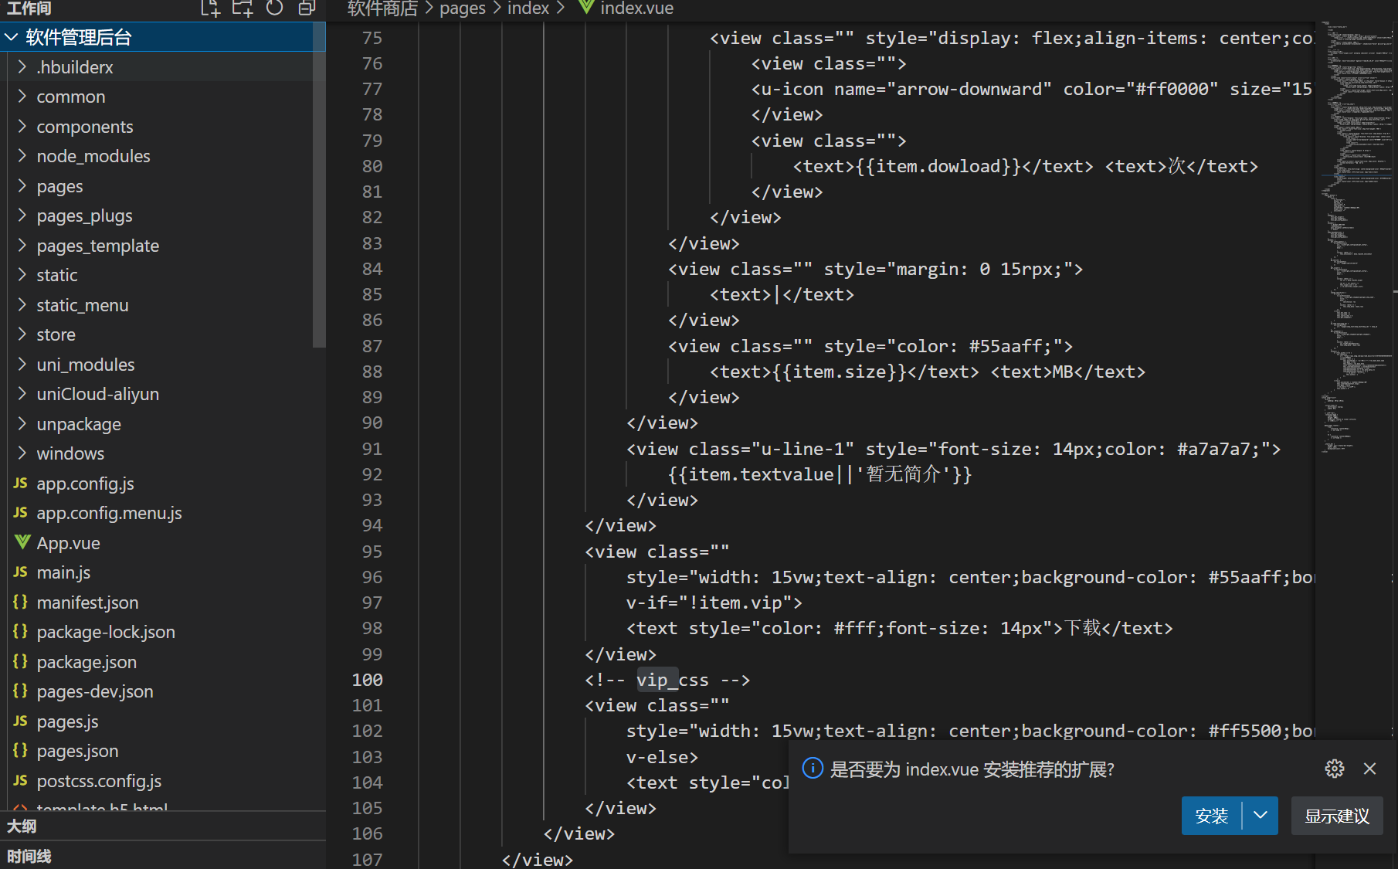Viewport: 1398px width, 869px height.
Task: Click the info icon in the notification
Action: [x=813, y=768]
